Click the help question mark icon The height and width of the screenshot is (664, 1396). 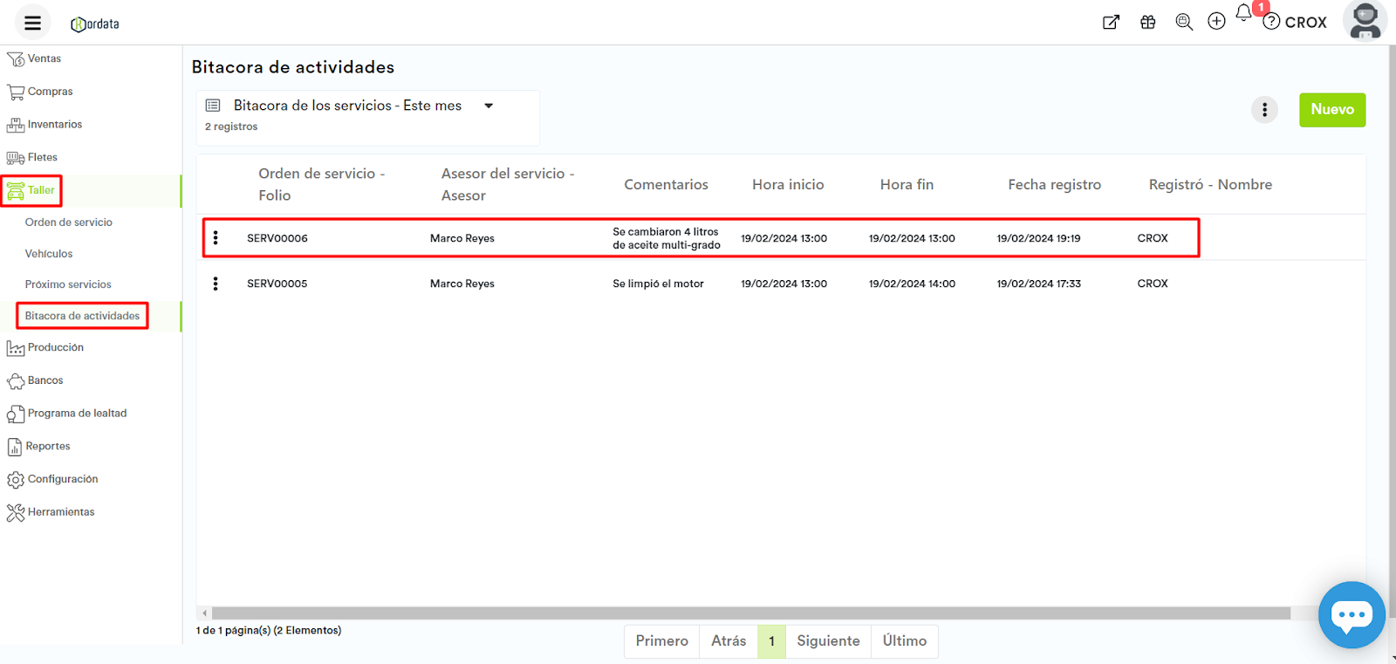(x=1272, y=22)
